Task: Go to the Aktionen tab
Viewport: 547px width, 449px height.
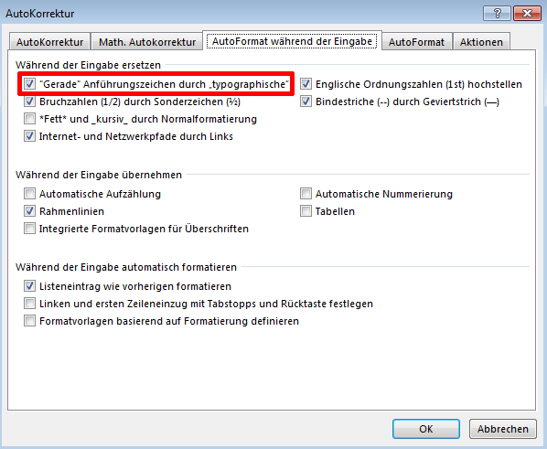Action: (x=481, y=42)
